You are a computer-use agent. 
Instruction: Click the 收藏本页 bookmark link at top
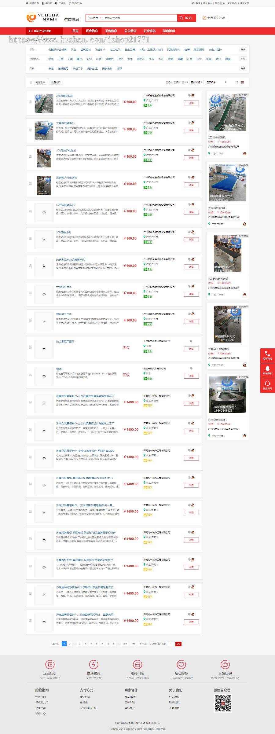(33, 3)
